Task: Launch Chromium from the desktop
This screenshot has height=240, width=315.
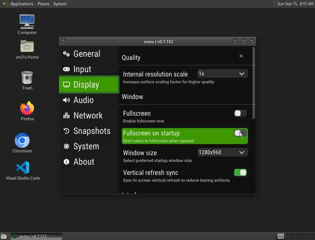Action: pos(22,143)
